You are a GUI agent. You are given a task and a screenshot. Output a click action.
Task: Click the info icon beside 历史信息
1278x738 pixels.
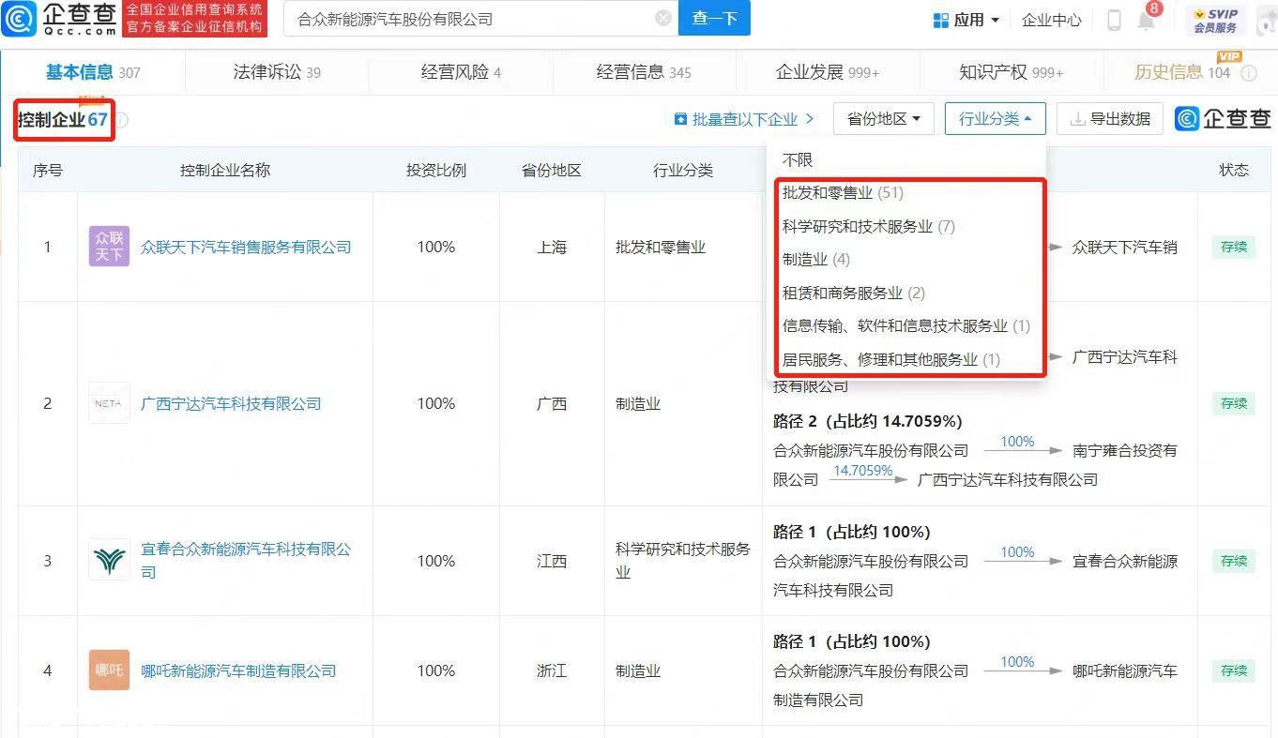(1249, 73)
